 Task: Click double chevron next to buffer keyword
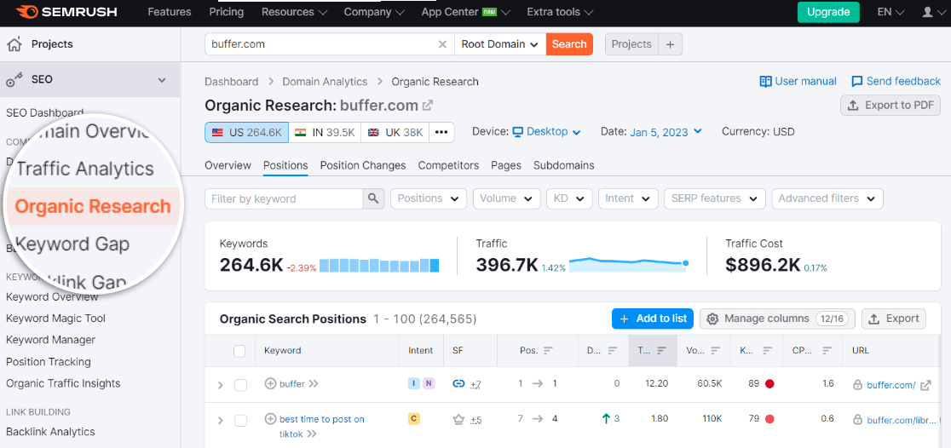pyautogui.click(x=314, y=384)
